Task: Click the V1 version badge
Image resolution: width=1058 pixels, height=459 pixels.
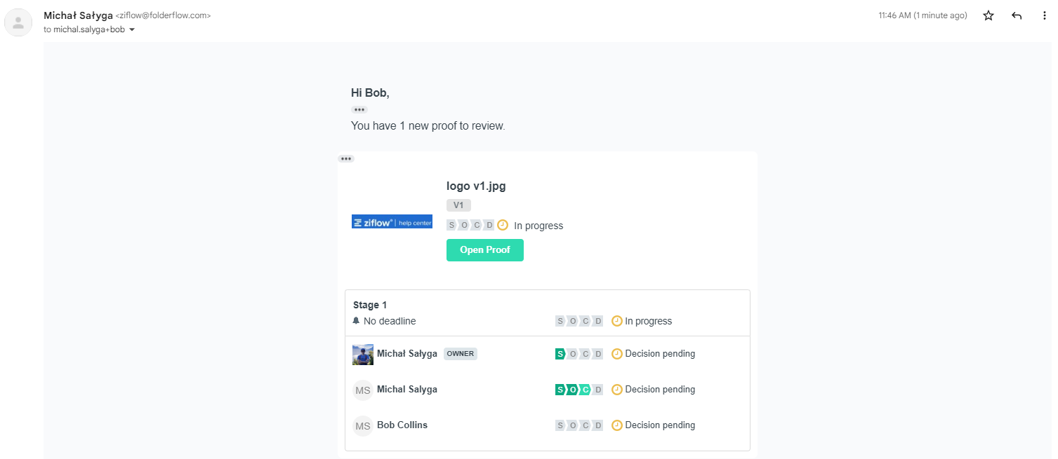Action: [458, 205]
